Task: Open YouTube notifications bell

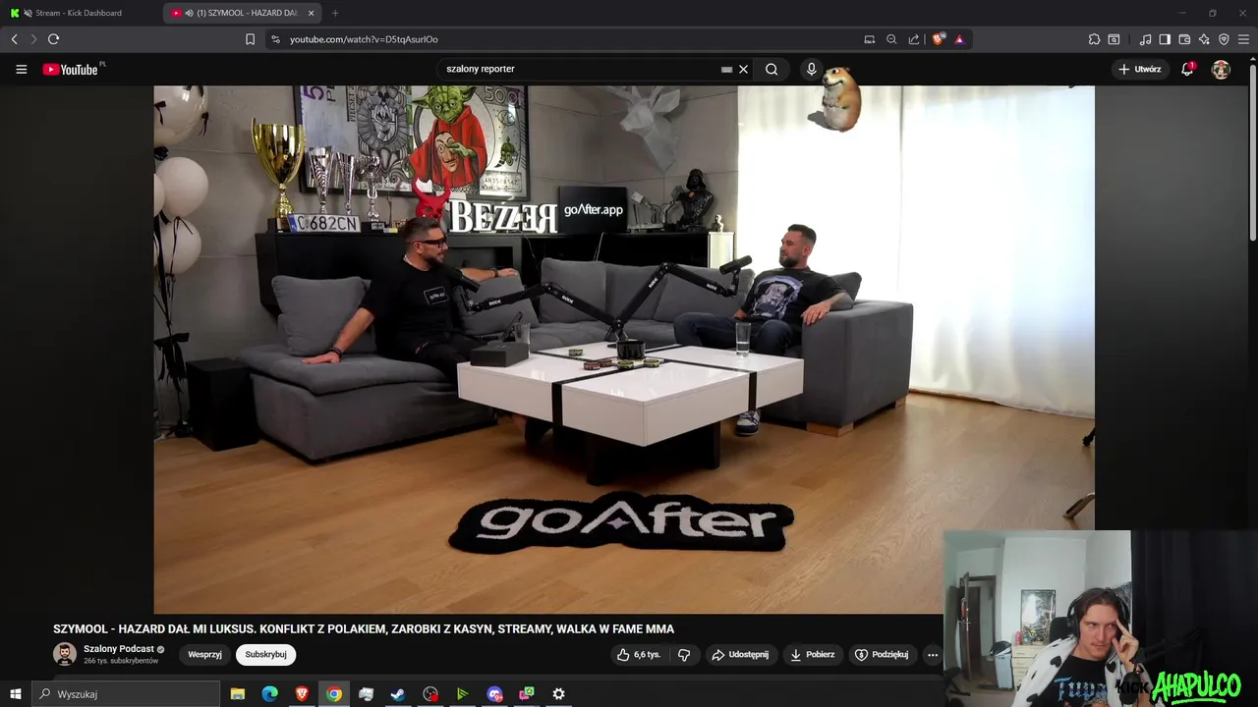Action: coord(1187,69)
